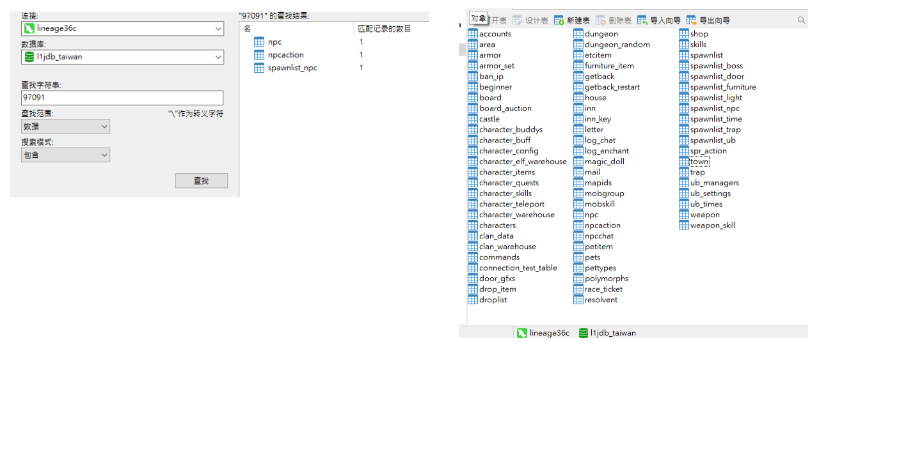
Task: Click the board table icon
Action: point(473,98)
